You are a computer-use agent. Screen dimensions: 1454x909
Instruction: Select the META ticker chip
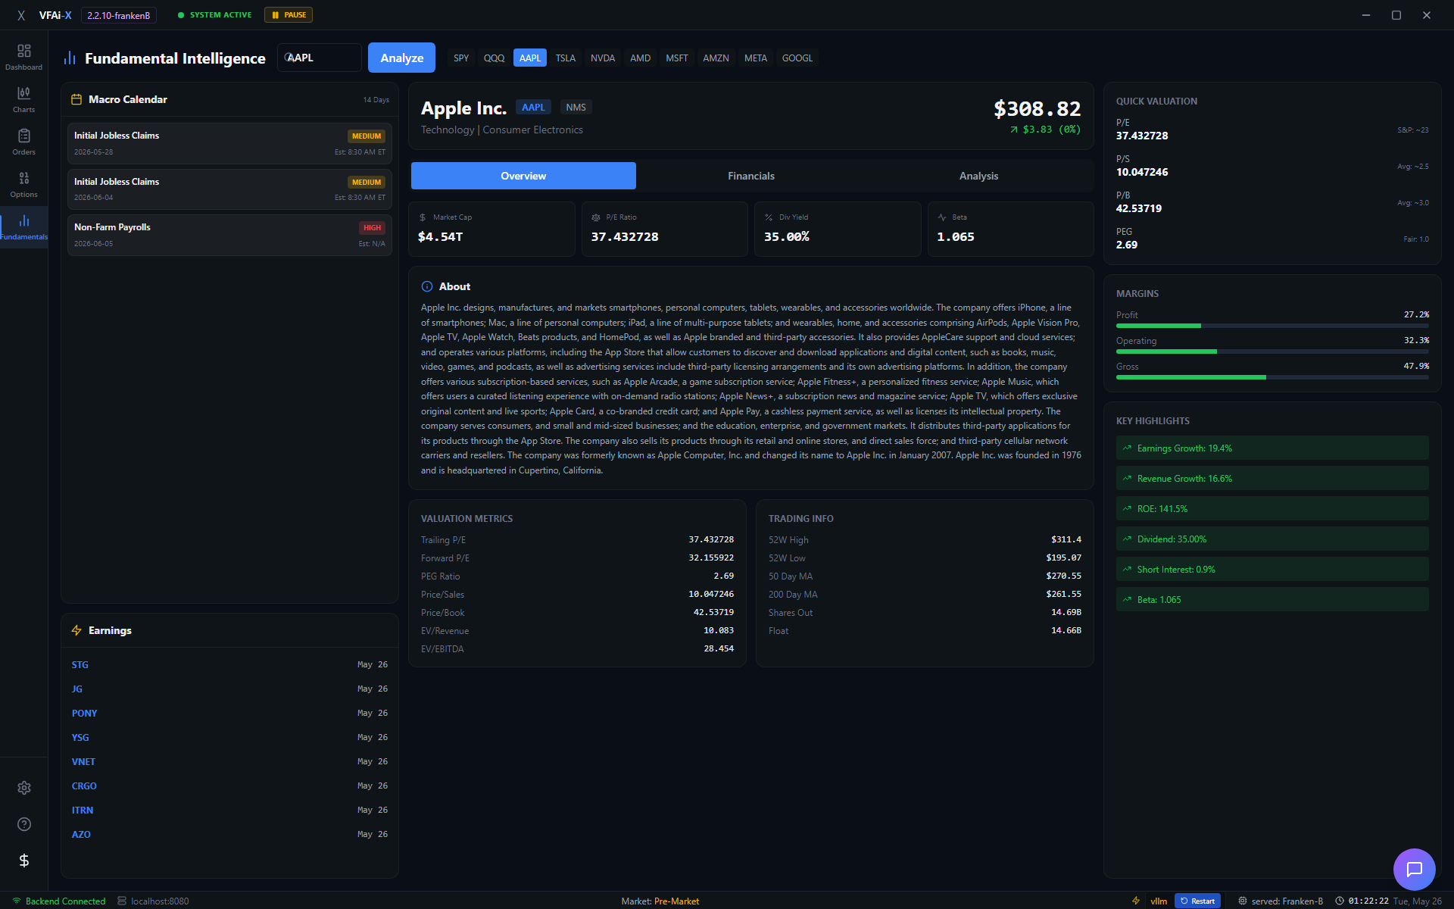(756, 58)
